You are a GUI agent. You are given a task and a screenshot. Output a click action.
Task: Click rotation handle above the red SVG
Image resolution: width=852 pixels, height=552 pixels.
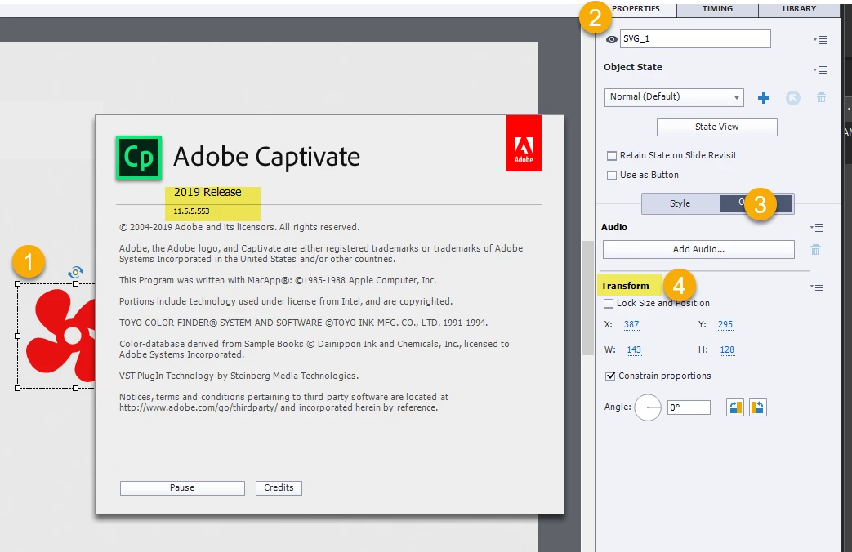pyautogui.click(x=75, y=272)
